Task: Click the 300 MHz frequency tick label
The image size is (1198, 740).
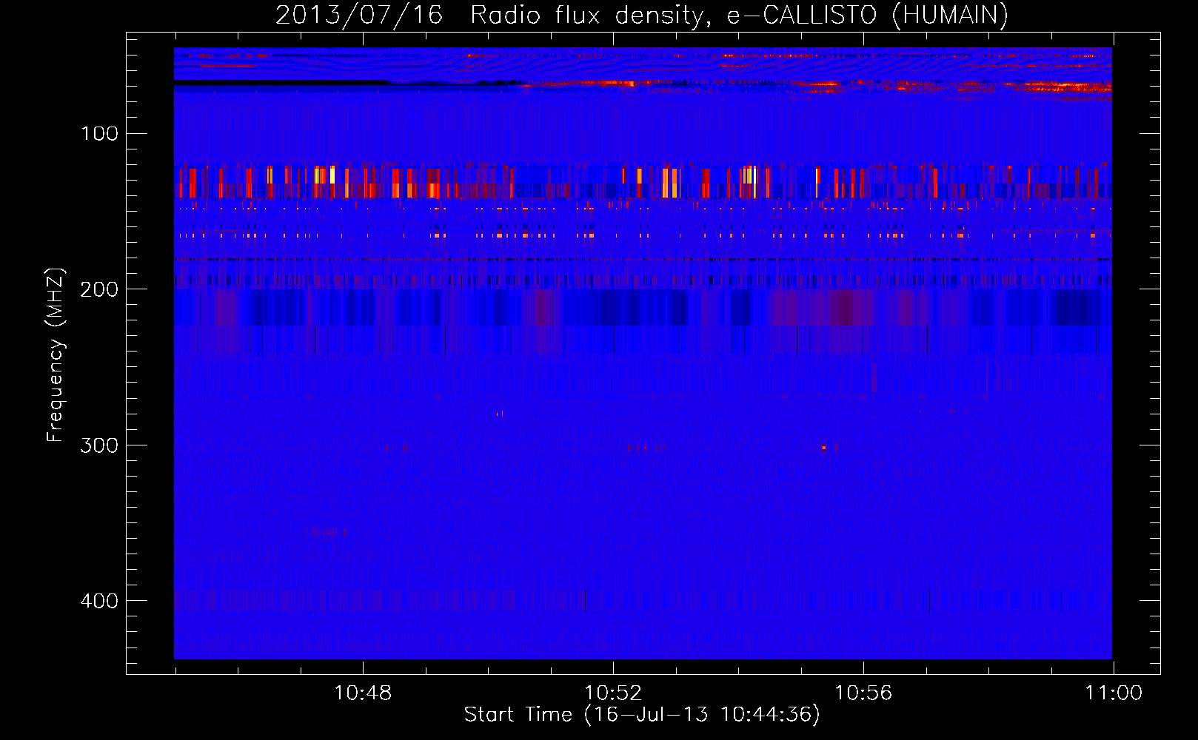Action: pyautogui.click(x=99, y=445)
